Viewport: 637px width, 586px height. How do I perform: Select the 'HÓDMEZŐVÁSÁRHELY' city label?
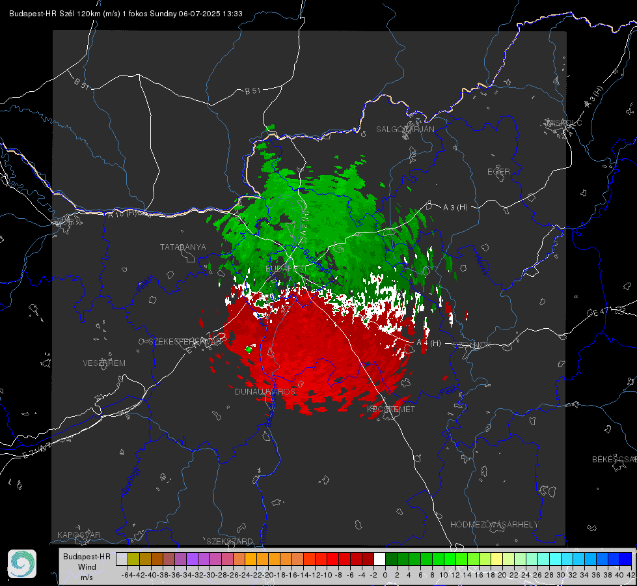(x=494, y=525)
